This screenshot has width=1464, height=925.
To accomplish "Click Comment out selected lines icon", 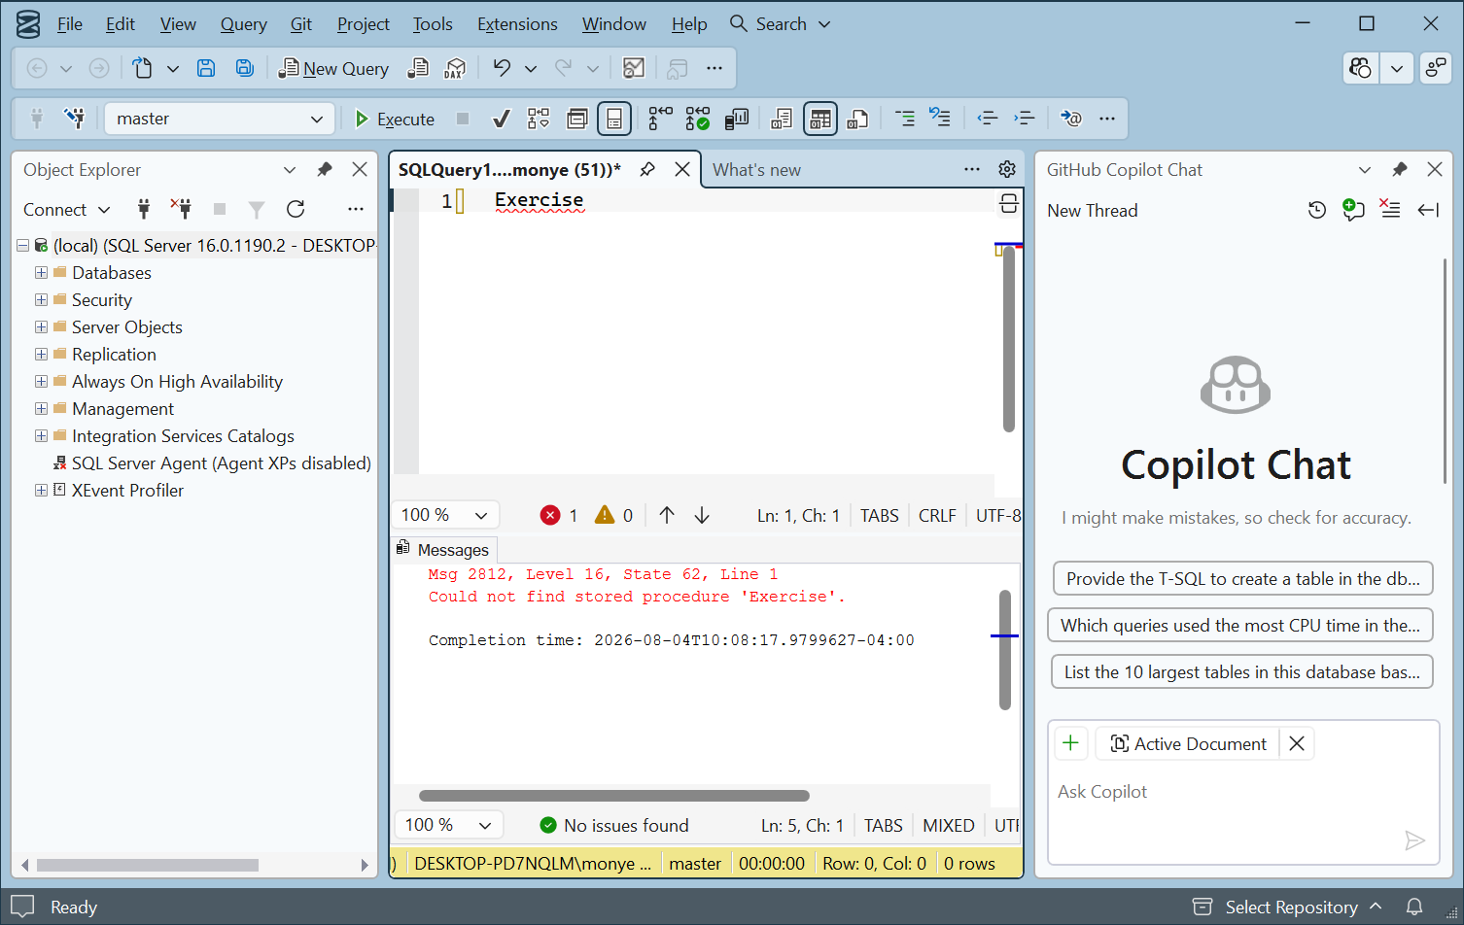I will point(904,119).
